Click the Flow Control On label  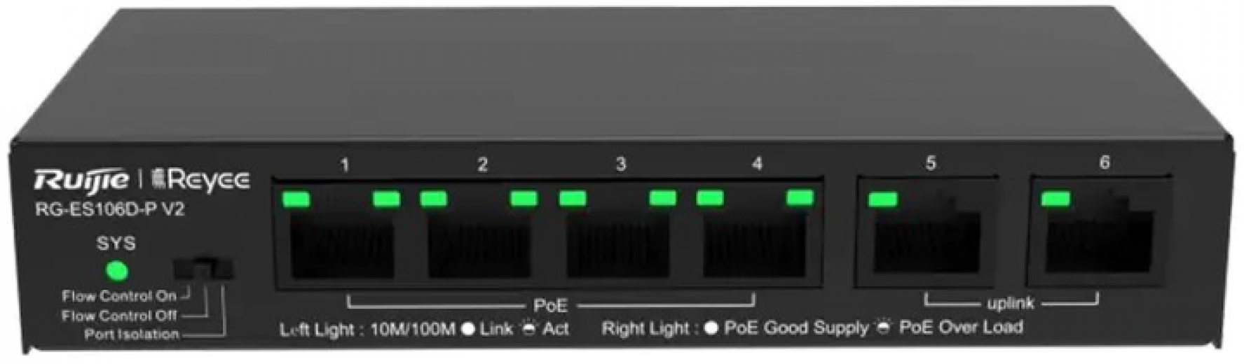click(x=119, y=296)
